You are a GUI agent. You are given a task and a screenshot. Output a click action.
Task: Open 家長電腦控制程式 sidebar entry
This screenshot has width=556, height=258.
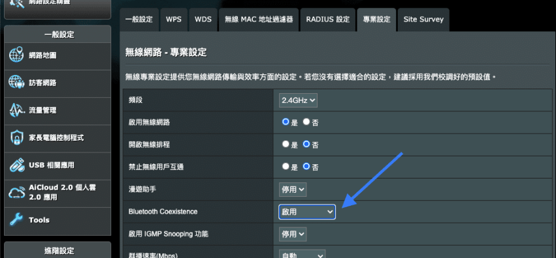click(x=57, y=138)
